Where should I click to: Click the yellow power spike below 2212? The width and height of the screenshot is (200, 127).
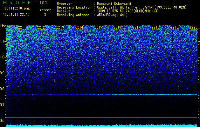(x=34, y=124)
